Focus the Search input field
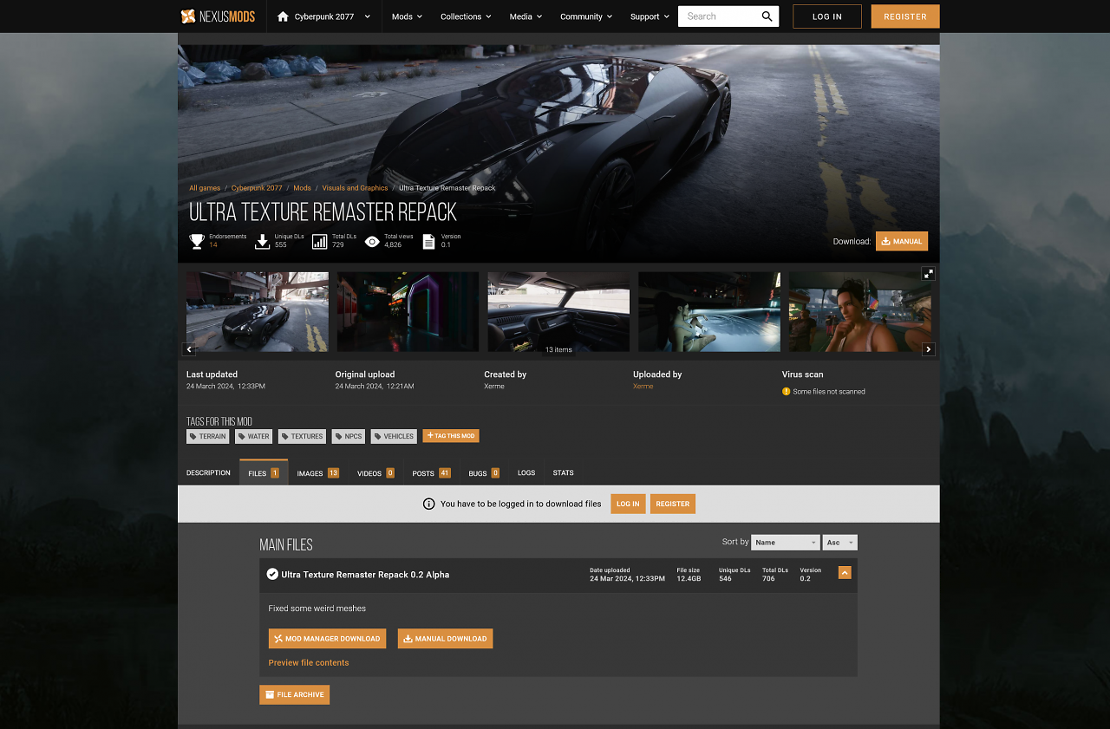 pyautogui.click(x=718, y=16)
